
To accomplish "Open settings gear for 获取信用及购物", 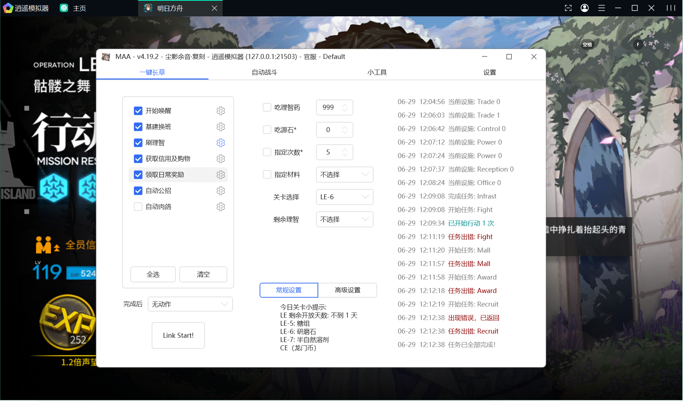I will tap(221, 158).
